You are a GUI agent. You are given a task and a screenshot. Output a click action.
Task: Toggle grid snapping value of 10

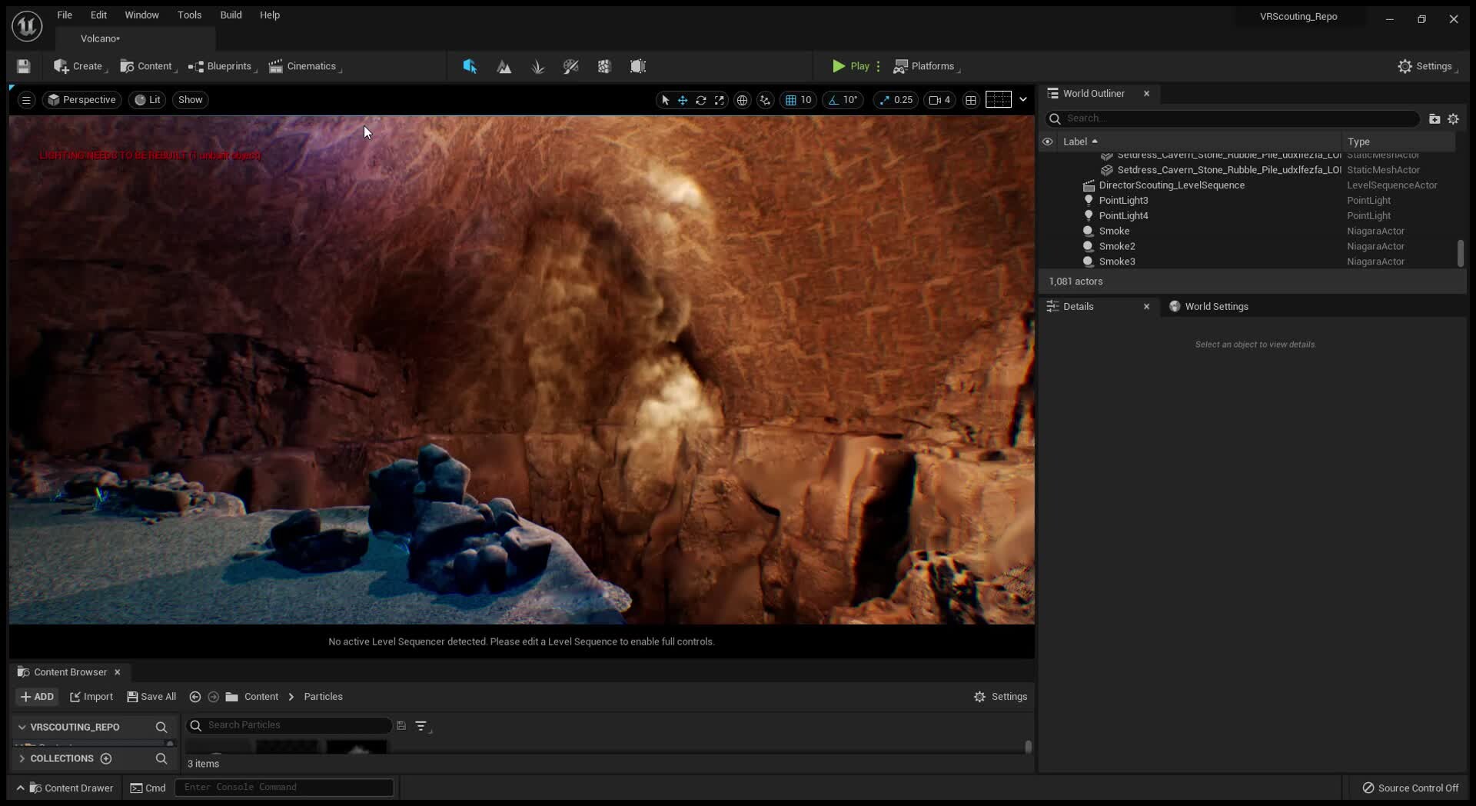[799, 100]
